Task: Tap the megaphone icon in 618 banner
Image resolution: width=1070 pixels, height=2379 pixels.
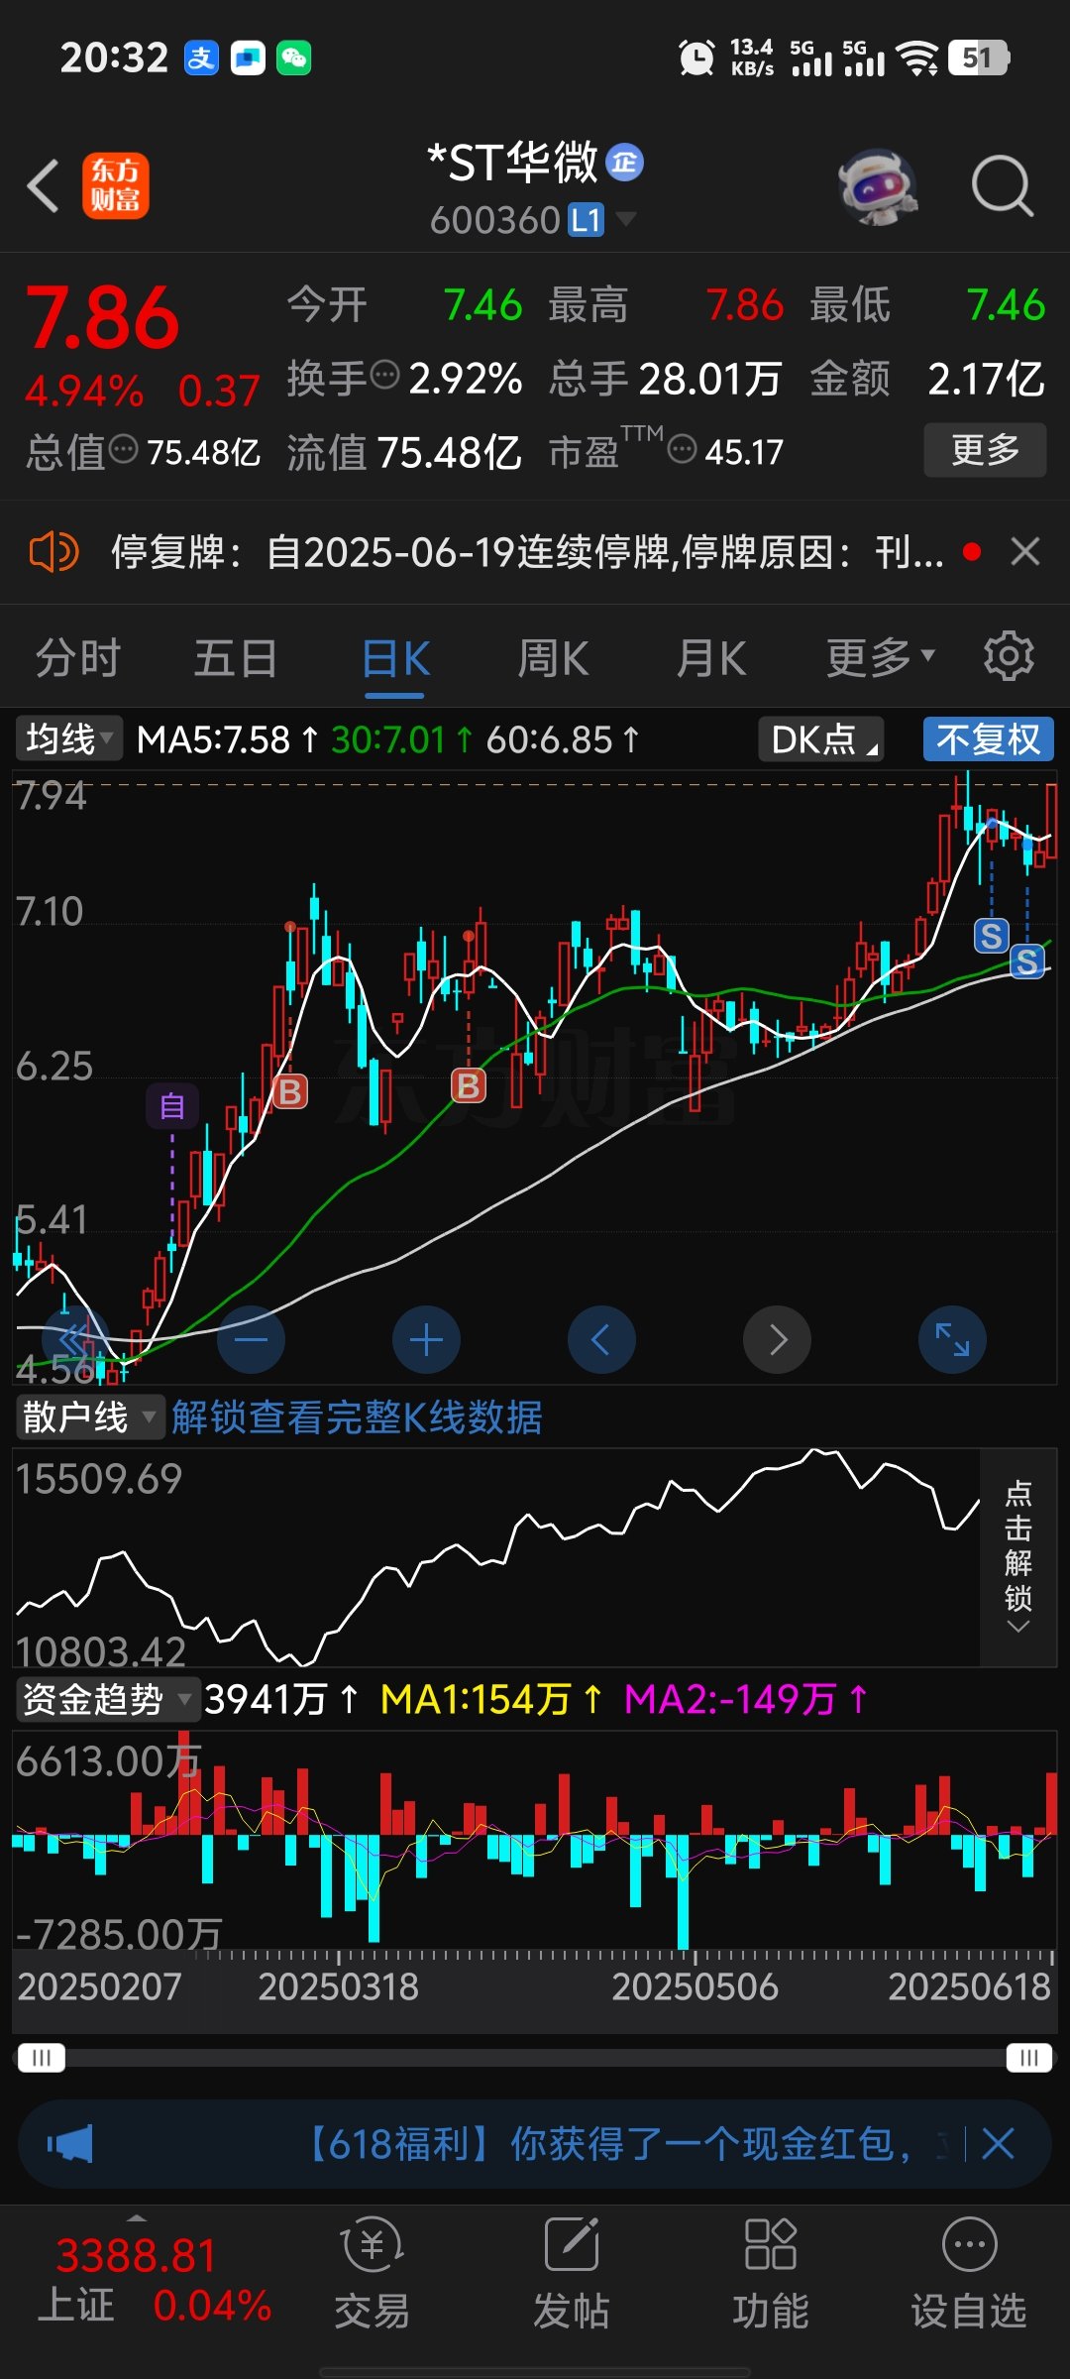Action: 69,2145
